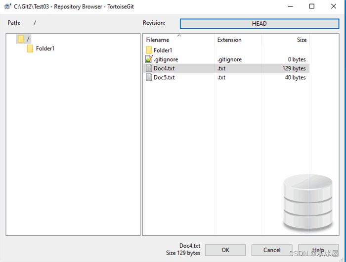
Task: Click the Path value '/' at top
Action: pyautogui.click(x=35, y=23)
